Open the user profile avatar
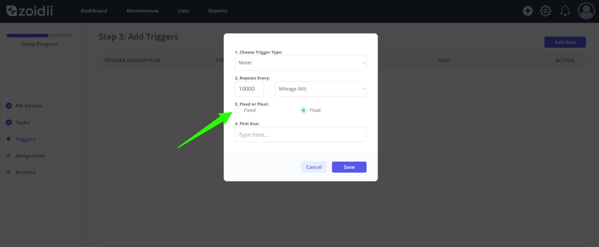 586,11
